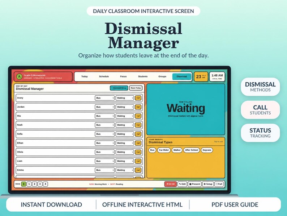287x216 pixels.
Task: Open Emma's Waiting status dropdown
Action: tap(125, 170)
